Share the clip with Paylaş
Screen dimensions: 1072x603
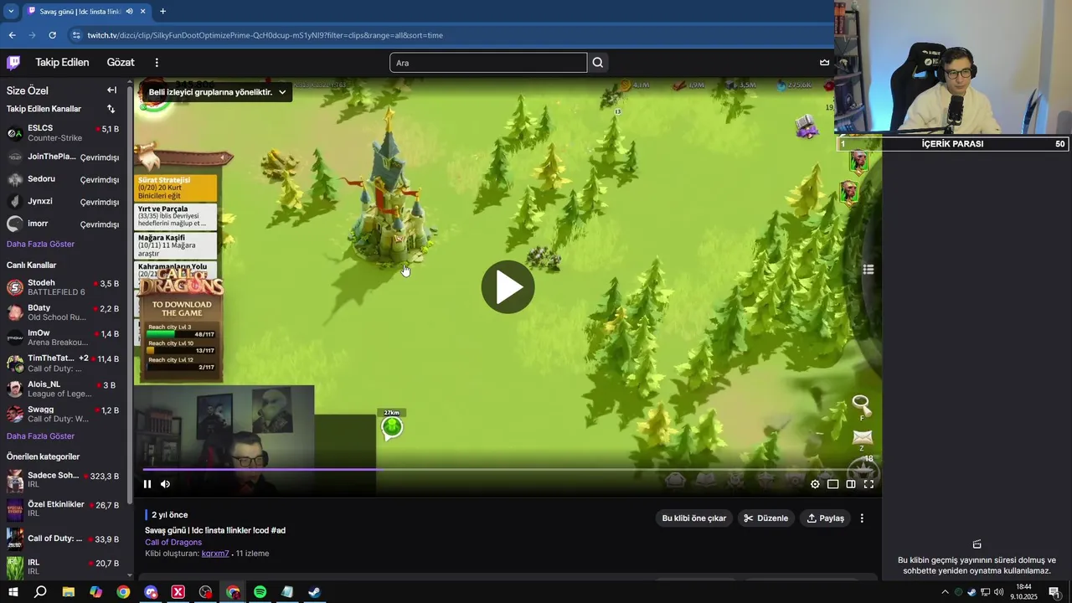pyautogui.click(x=825, y=518)
